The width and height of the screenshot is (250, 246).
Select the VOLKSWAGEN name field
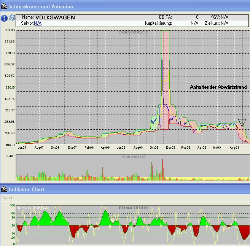pos(55,17)
